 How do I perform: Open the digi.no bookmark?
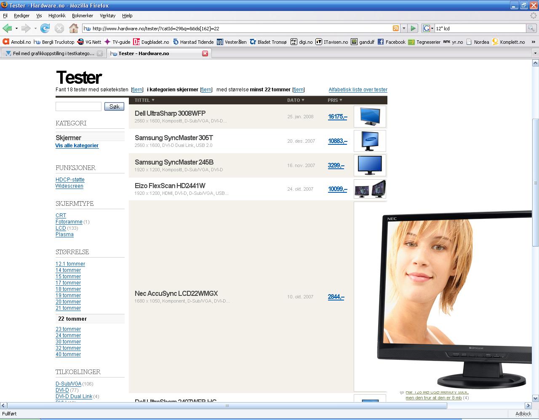pos(302,42)
